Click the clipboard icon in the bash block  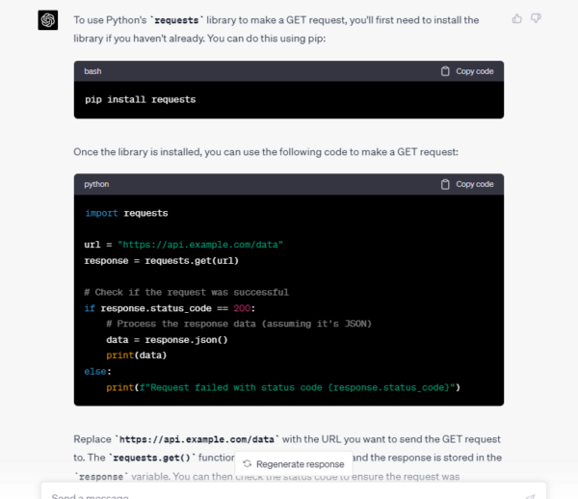[x=445, y=71]
